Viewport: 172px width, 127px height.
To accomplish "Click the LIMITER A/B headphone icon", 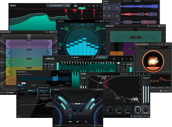I will point(114,59).
